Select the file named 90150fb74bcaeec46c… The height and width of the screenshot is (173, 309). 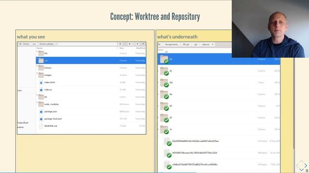195,153
